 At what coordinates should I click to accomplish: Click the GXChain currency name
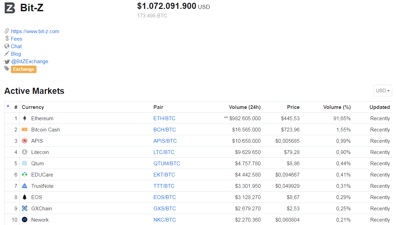tap(41, 209)
